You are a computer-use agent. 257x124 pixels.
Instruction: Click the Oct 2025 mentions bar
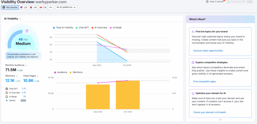click(127, 95)
